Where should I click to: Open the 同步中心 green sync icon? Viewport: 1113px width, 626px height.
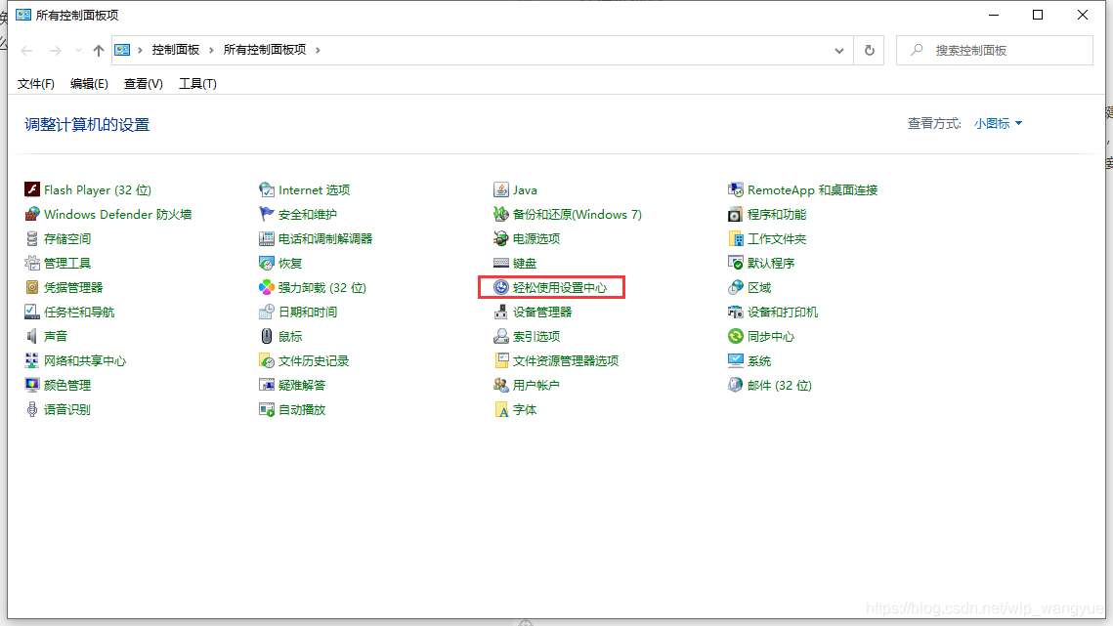click(736, 336)
